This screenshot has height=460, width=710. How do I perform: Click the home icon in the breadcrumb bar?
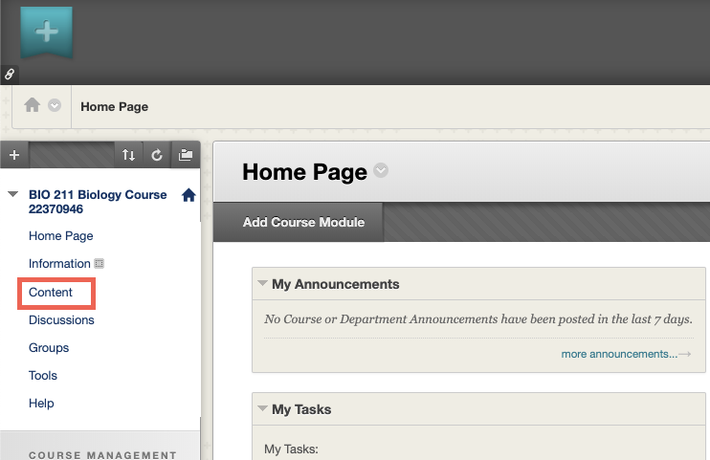point(33,106)
